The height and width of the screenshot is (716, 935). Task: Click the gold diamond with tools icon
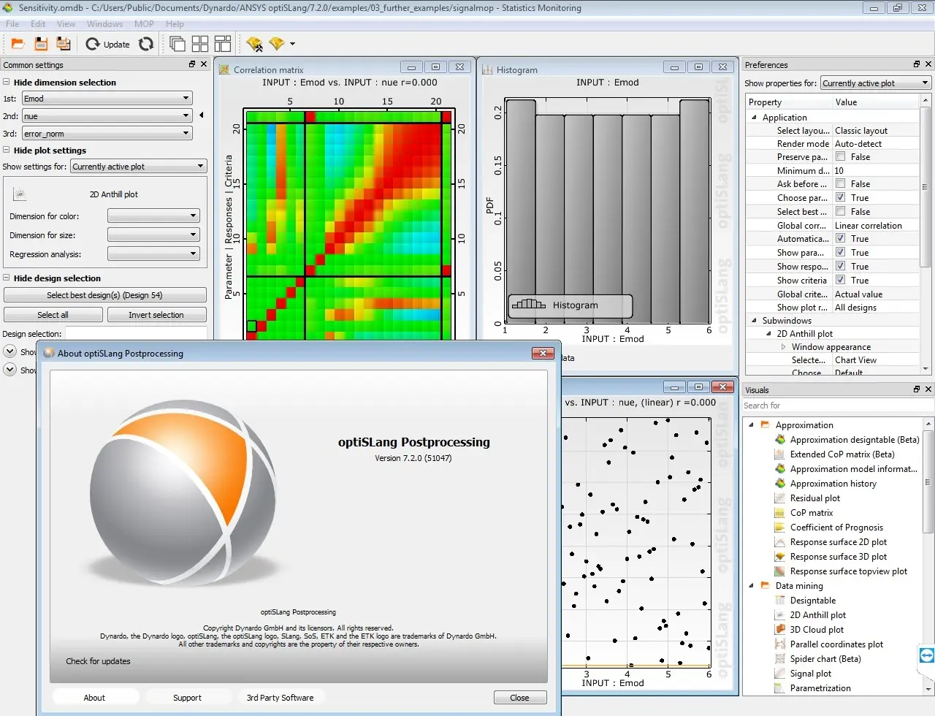click(254, 44)
